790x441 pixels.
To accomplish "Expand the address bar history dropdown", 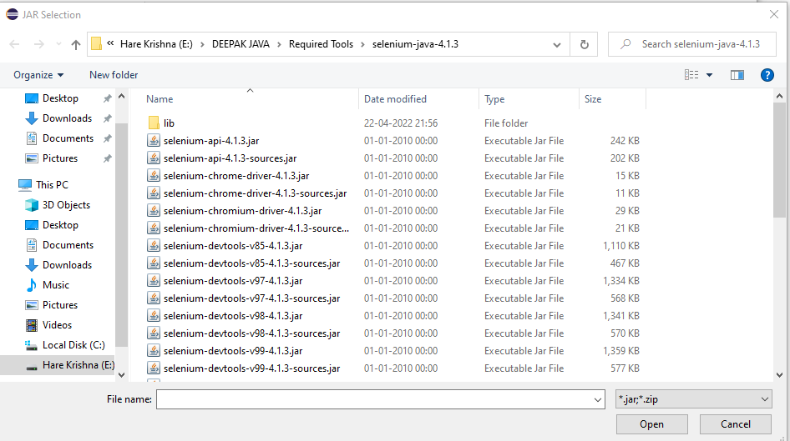I will coord(557,44).
